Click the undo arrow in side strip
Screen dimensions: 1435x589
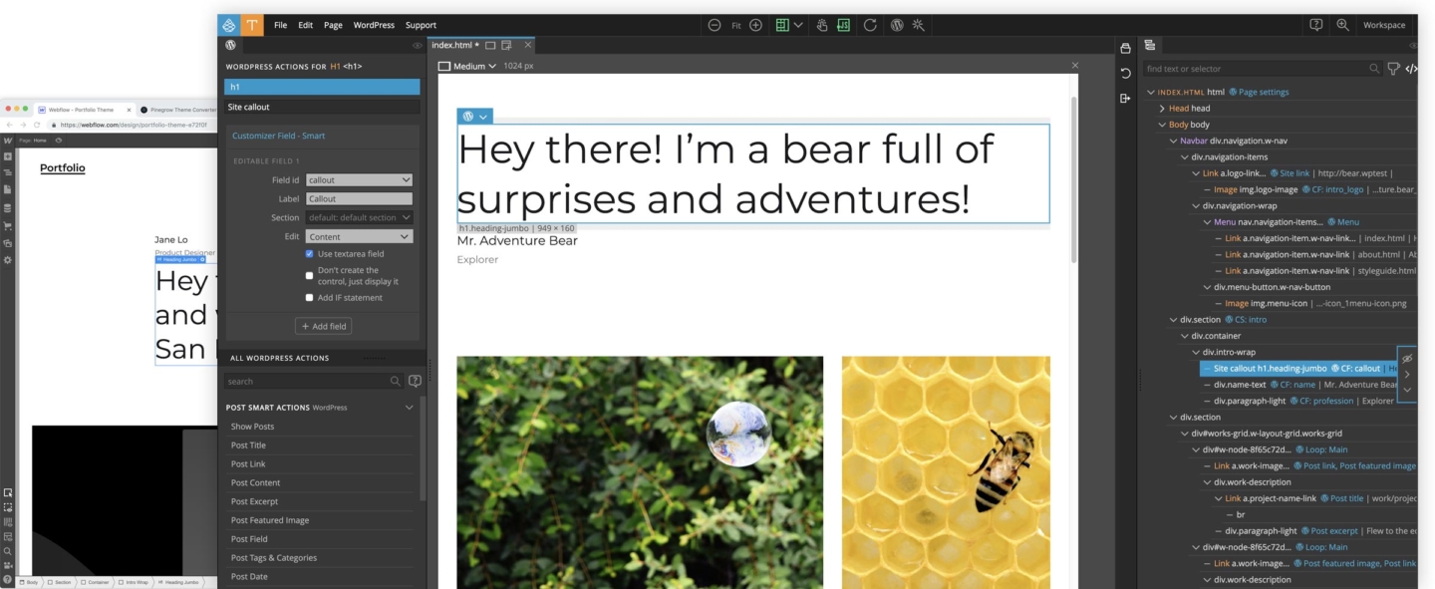[1125, 73]
